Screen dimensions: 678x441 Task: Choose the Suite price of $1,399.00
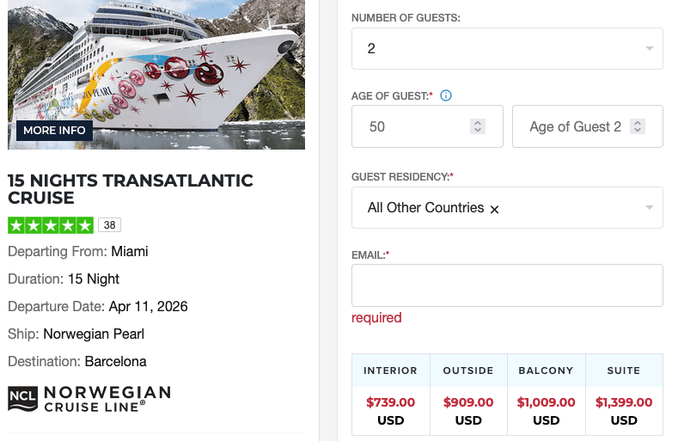point(624,402)
